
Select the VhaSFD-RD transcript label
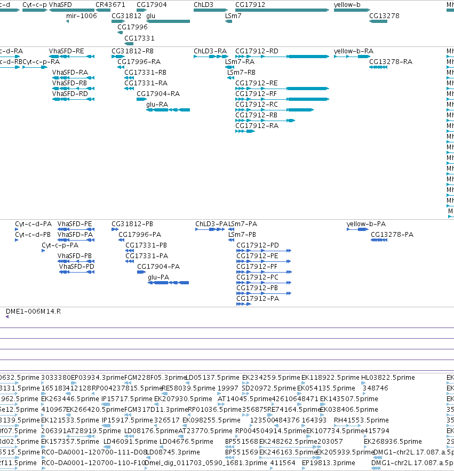tap(70, 94)
